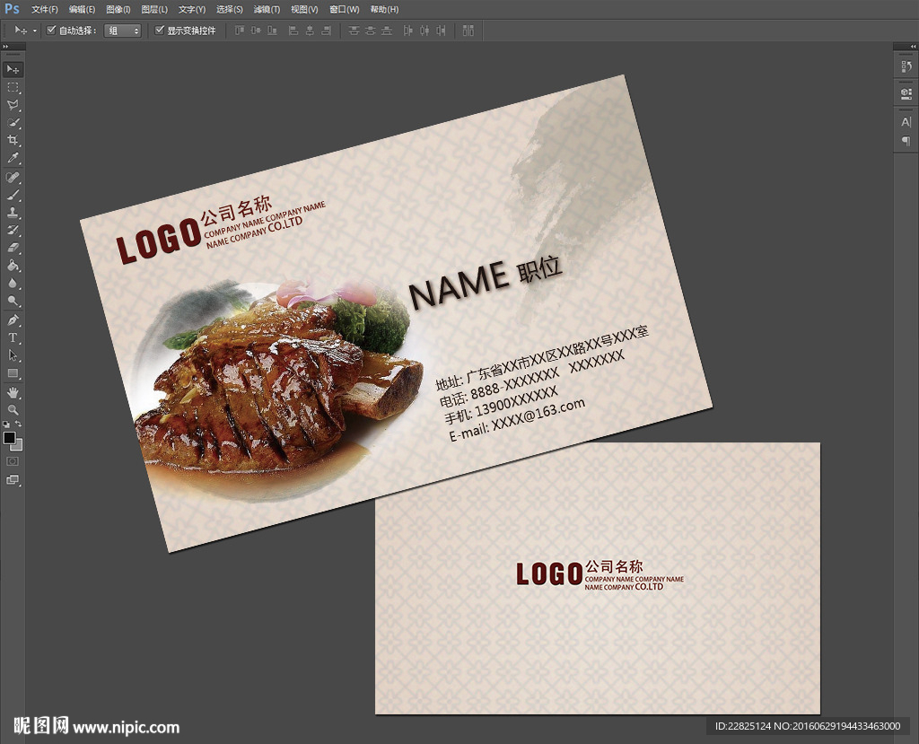The width and height of the screenshot is (919, 744).
Task: Open the 3D panel icon
Action: [x=906, y=93]
